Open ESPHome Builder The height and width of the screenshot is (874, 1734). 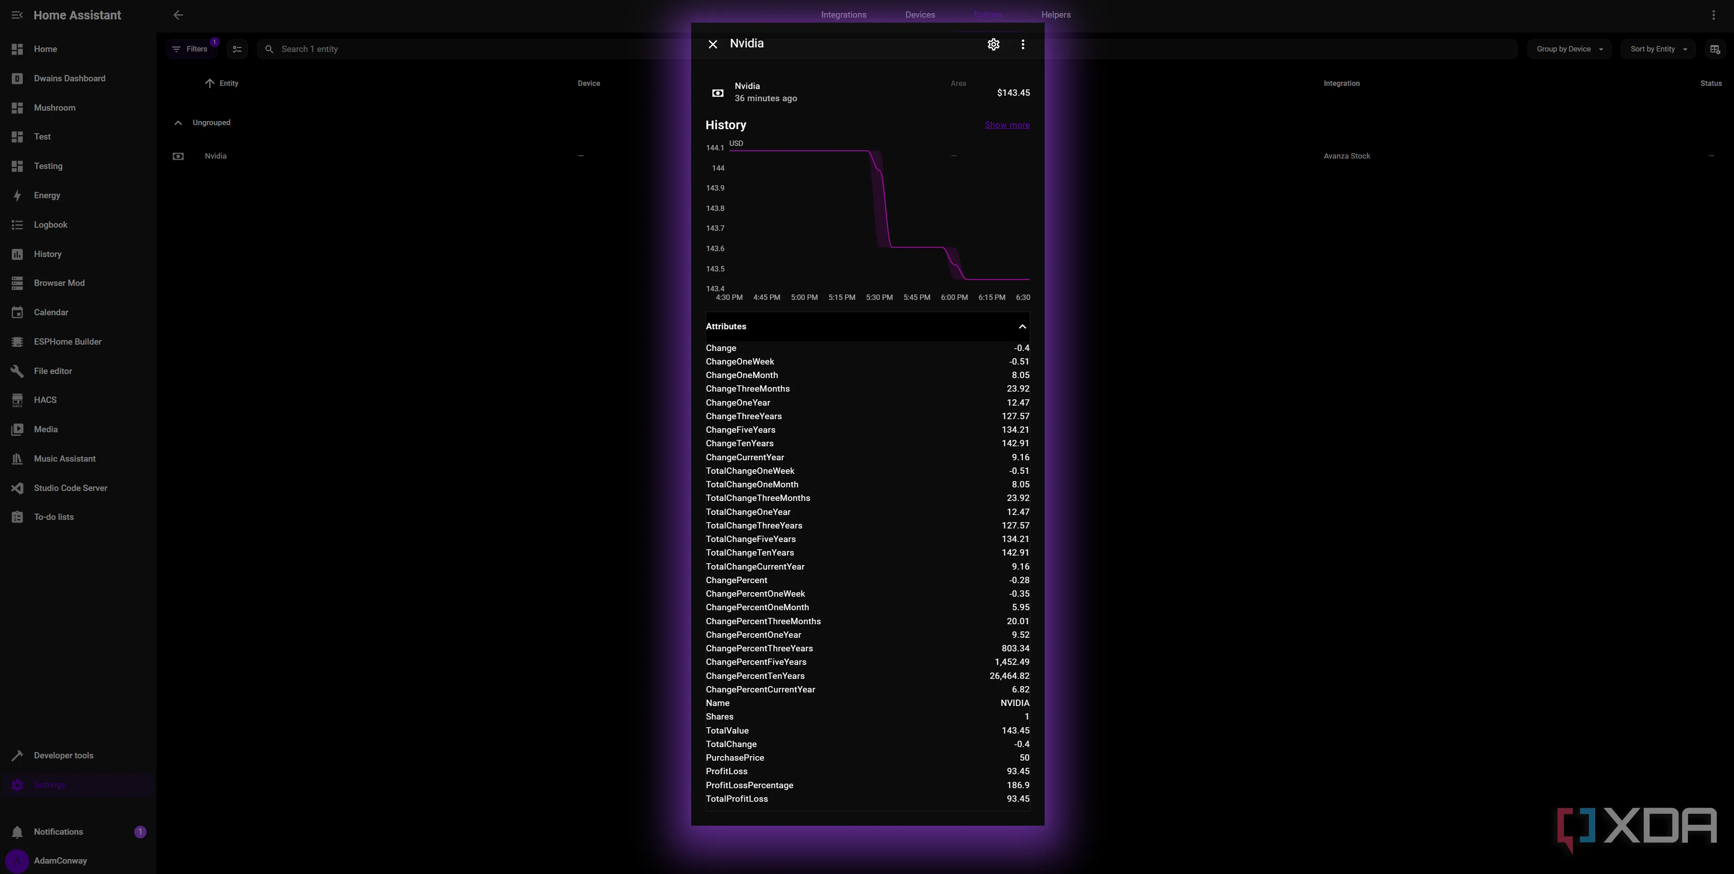point(78,342)
